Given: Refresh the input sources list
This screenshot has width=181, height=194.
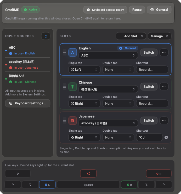Looking at the screenshot, I should click(x=46, y=36).
